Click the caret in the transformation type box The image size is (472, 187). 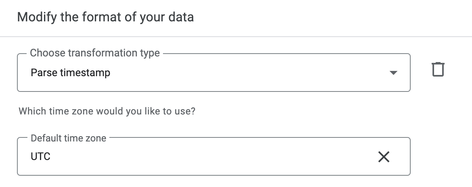[x=393, y=73]
